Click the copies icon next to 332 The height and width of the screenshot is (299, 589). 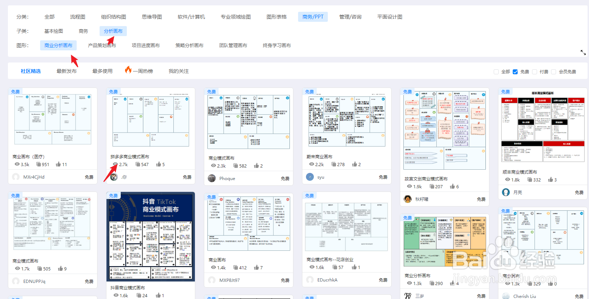point(530,180)
